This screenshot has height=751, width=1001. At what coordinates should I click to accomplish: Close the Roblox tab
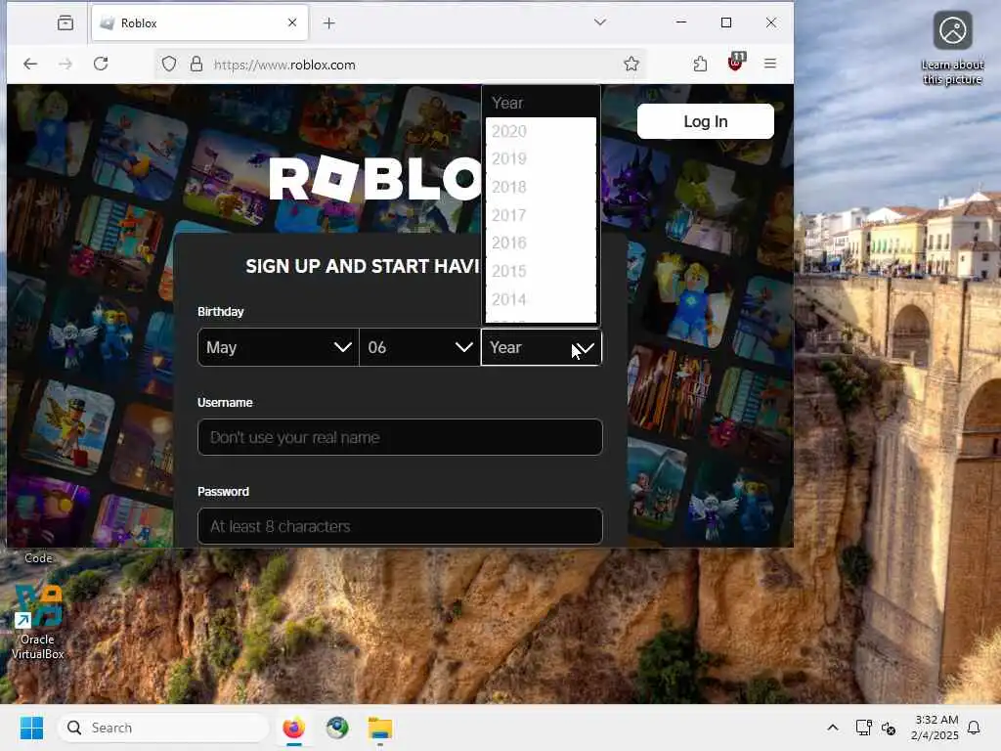(292, 22)
